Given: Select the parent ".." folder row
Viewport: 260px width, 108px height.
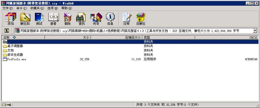Looking at the screenshot, I should click(130, 42).
